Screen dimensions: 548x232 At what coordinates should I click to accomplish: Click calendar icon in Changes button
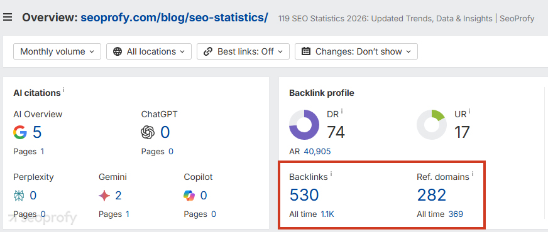(x=306, y=51)
